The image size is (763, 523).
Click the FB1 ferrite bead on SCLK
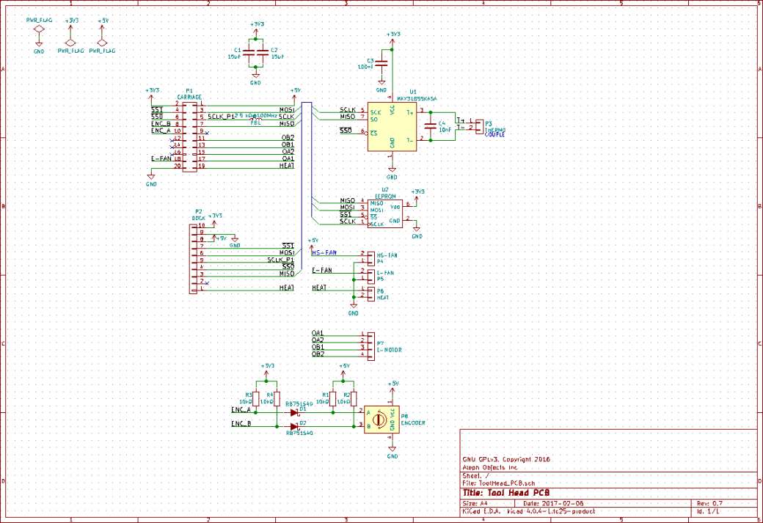click(256, 119)
